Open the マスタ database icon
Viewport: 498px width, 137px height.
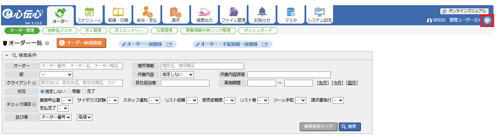pyautogui.click(x=291, y=15)
